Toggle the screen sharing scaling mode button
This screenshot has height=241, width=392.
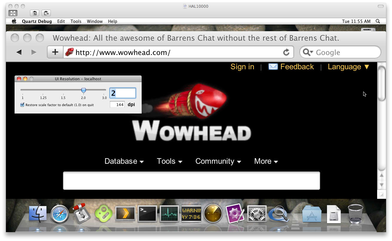click(13, 13)
